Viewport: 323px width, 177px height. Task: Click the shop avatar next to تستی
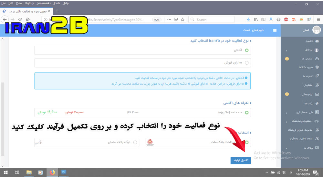click(x=317, y=30)
